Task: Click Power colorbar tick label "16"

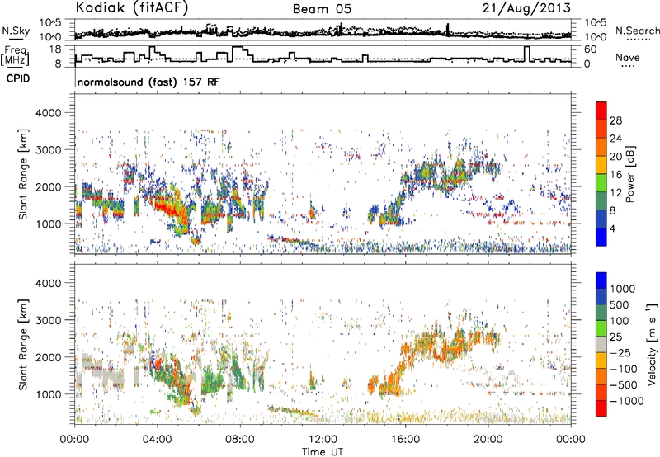Action: pos(615,175)
